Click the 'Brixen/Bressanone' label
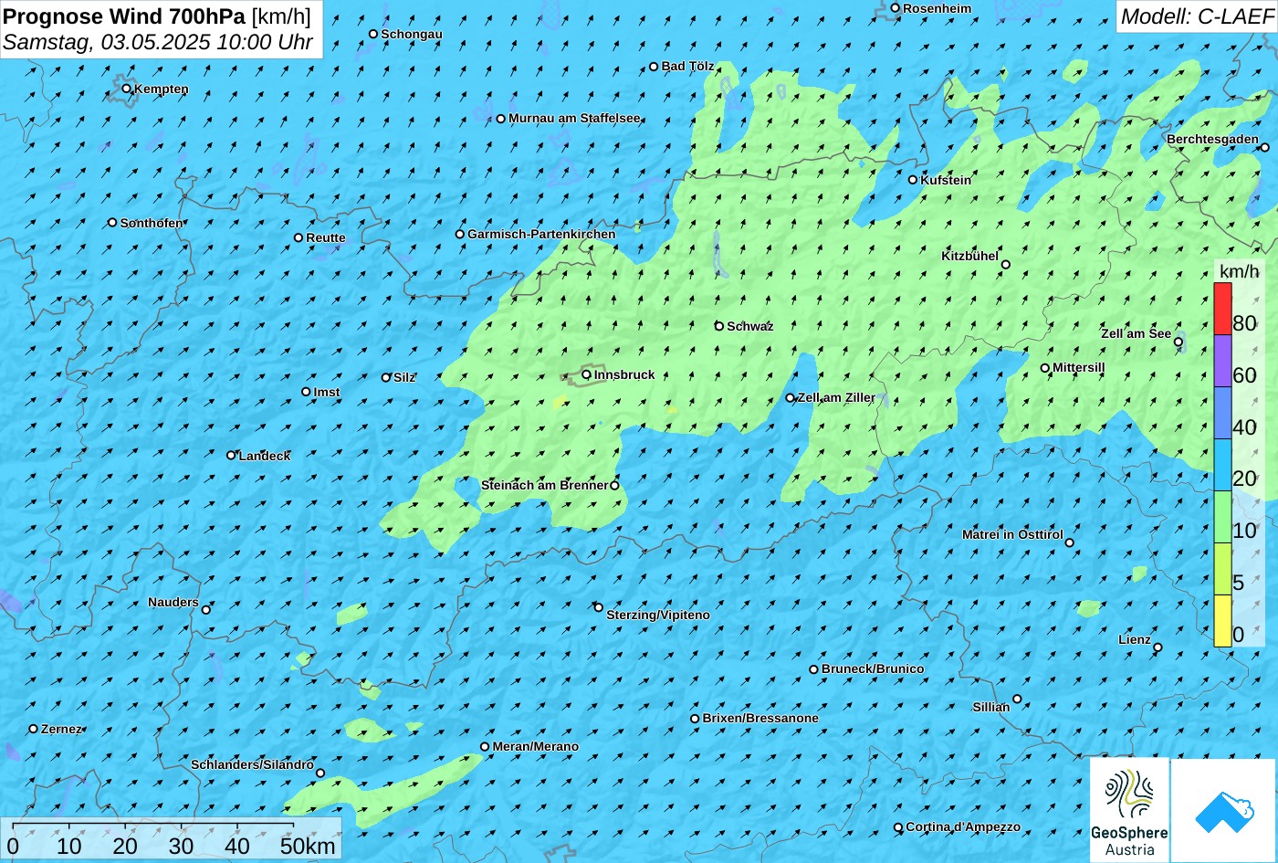 pos(760,718)
